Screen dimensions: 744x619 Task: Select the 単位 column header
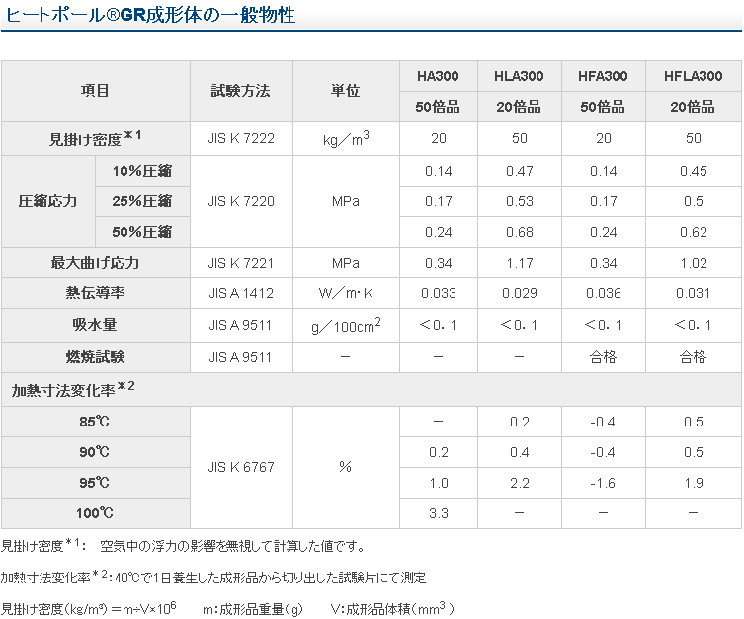pyautogui.click(x=346, y=91)
